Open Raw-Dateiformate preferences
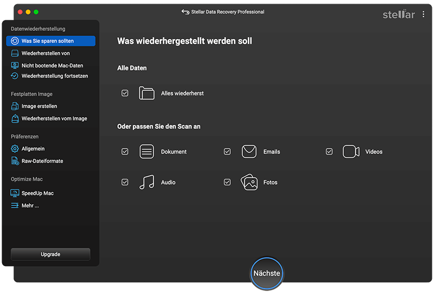The width and height of the screenshot is (435, 297). tap(51, 161)
